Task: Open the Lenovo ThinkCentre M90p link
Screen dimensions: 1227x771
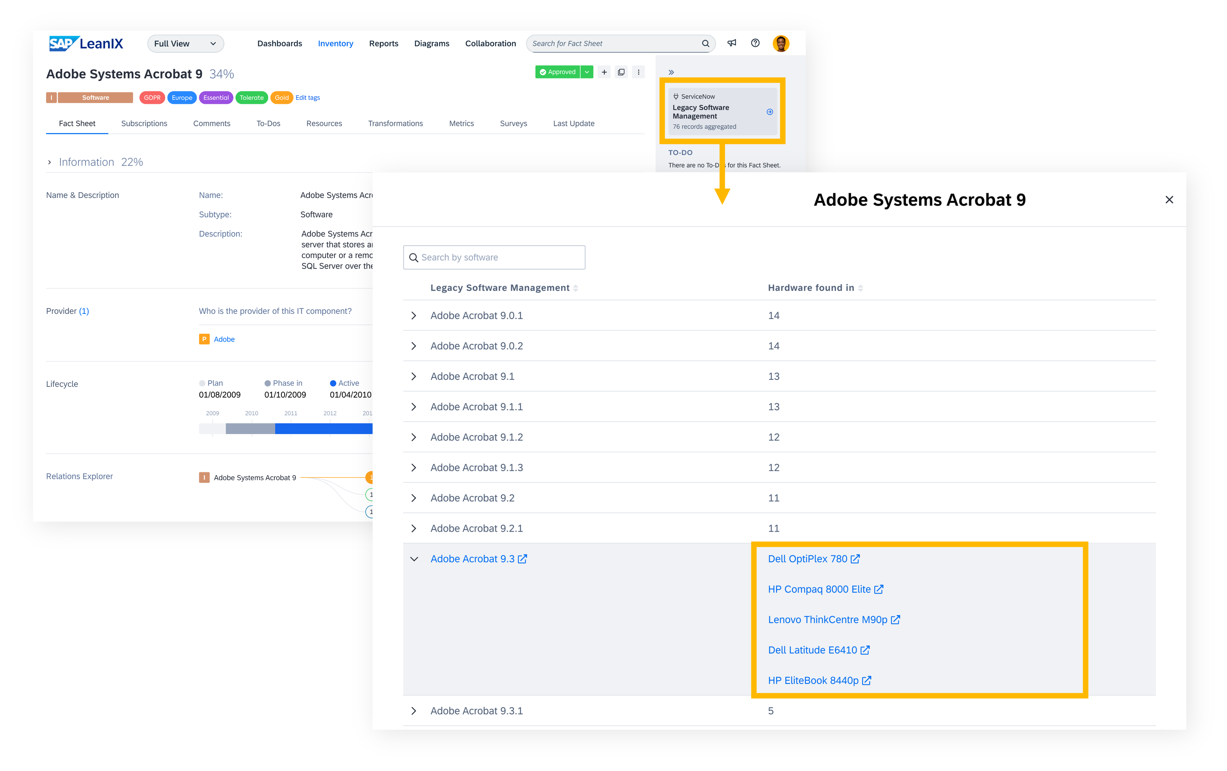Action: [834, 620]
